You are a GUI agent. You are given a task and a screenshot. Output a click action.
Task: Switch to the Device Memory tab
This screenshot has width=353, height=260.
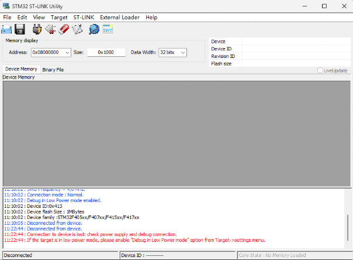point(21,69)
